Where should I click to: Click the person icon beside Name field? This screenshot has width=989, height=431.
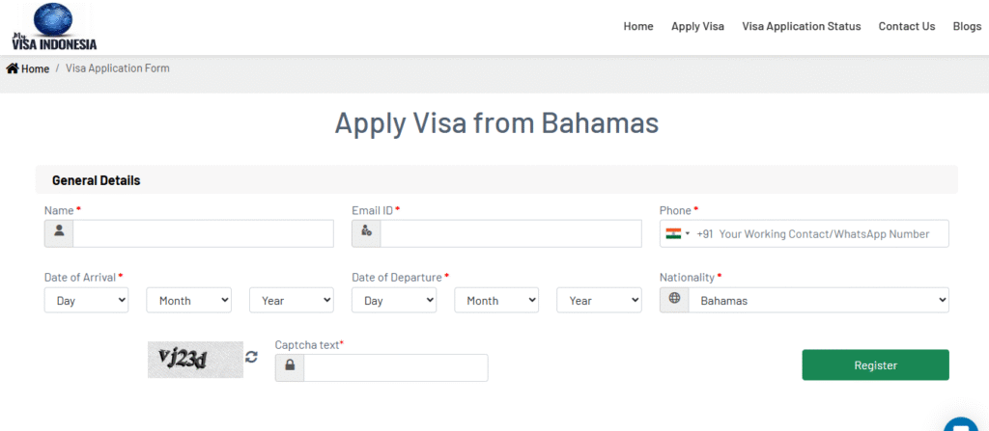59,232
